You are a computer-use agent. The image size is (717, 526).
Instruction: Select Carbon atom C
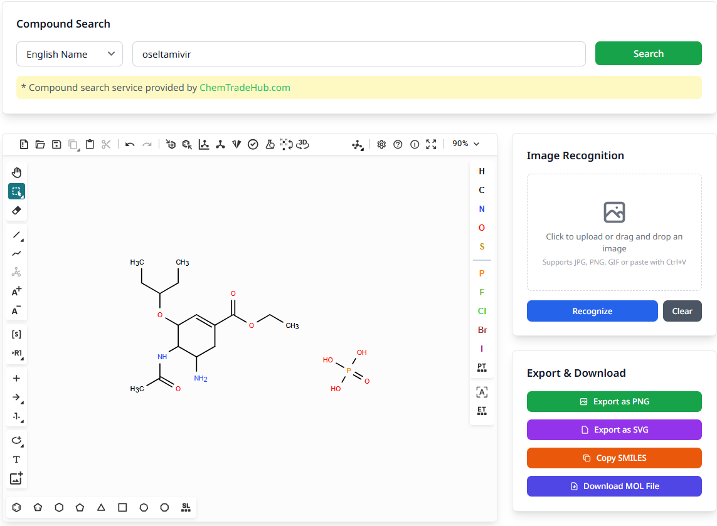tap(482, 190)
